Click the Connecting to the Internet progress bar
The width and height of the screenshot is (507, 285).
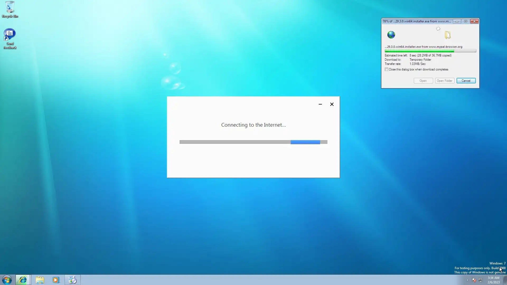click(253, 142)
